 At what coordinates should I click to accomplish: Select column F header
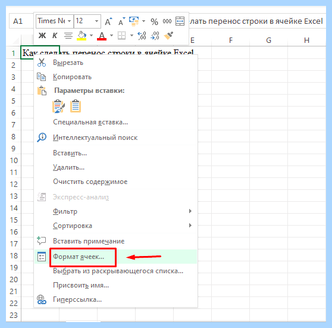pos(231,40)
